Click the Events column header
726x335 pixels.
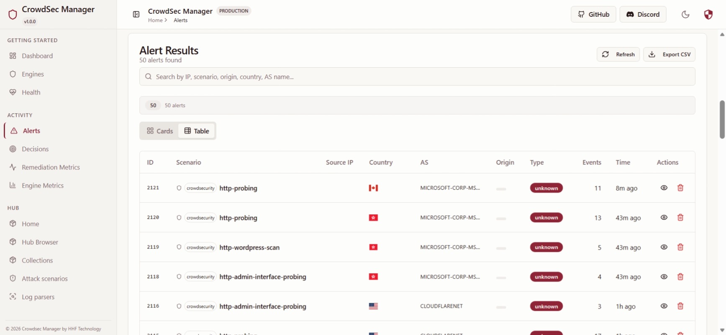pyautogui.click(x=592, y=162)
